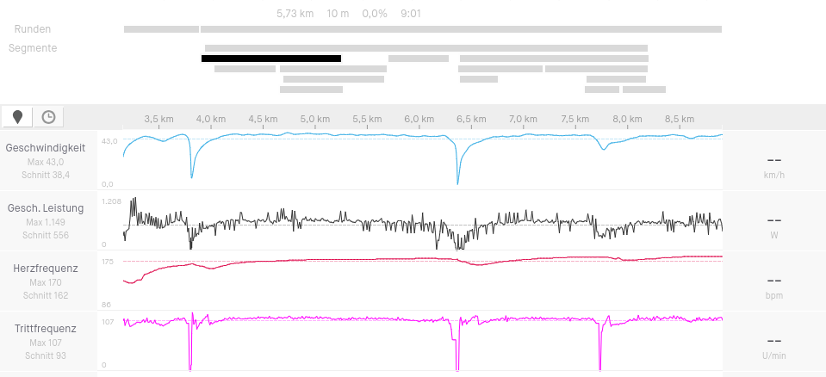Viewport: 826px width, 377px height.
Task: Select the longest top bar in Segmente
Action: click(425, 48)
